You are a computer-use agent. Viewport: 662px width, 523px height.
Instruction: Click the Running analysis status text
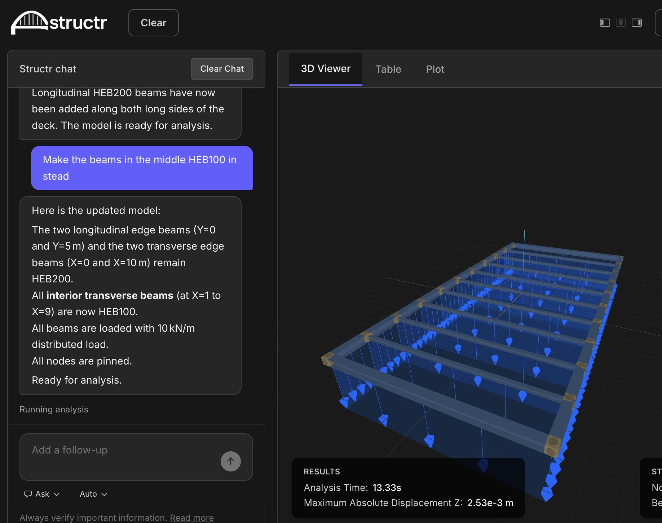pos(54,410)
